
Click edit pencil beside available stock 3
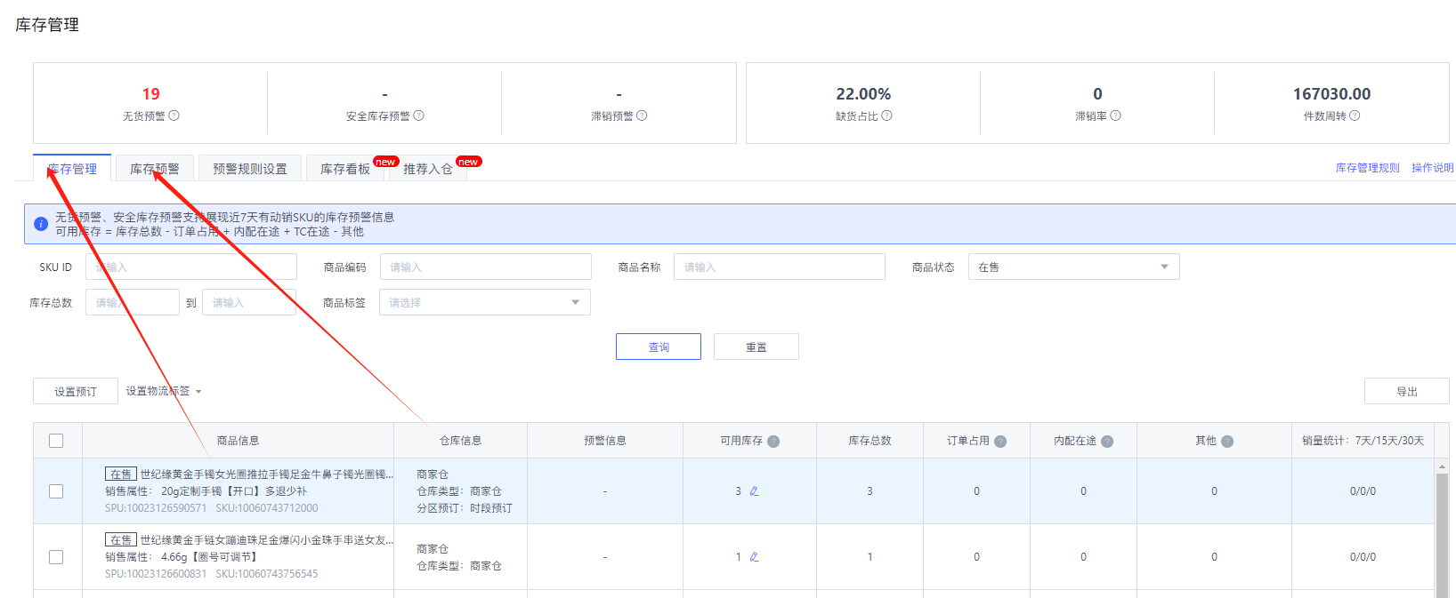coord(754,491)
